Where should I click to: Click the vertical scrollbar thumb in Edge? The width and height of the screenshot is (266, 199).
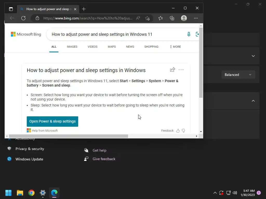point(201,63)
